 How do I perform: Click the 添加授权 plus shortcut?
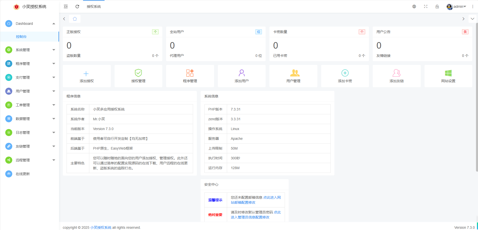point(87,76)
